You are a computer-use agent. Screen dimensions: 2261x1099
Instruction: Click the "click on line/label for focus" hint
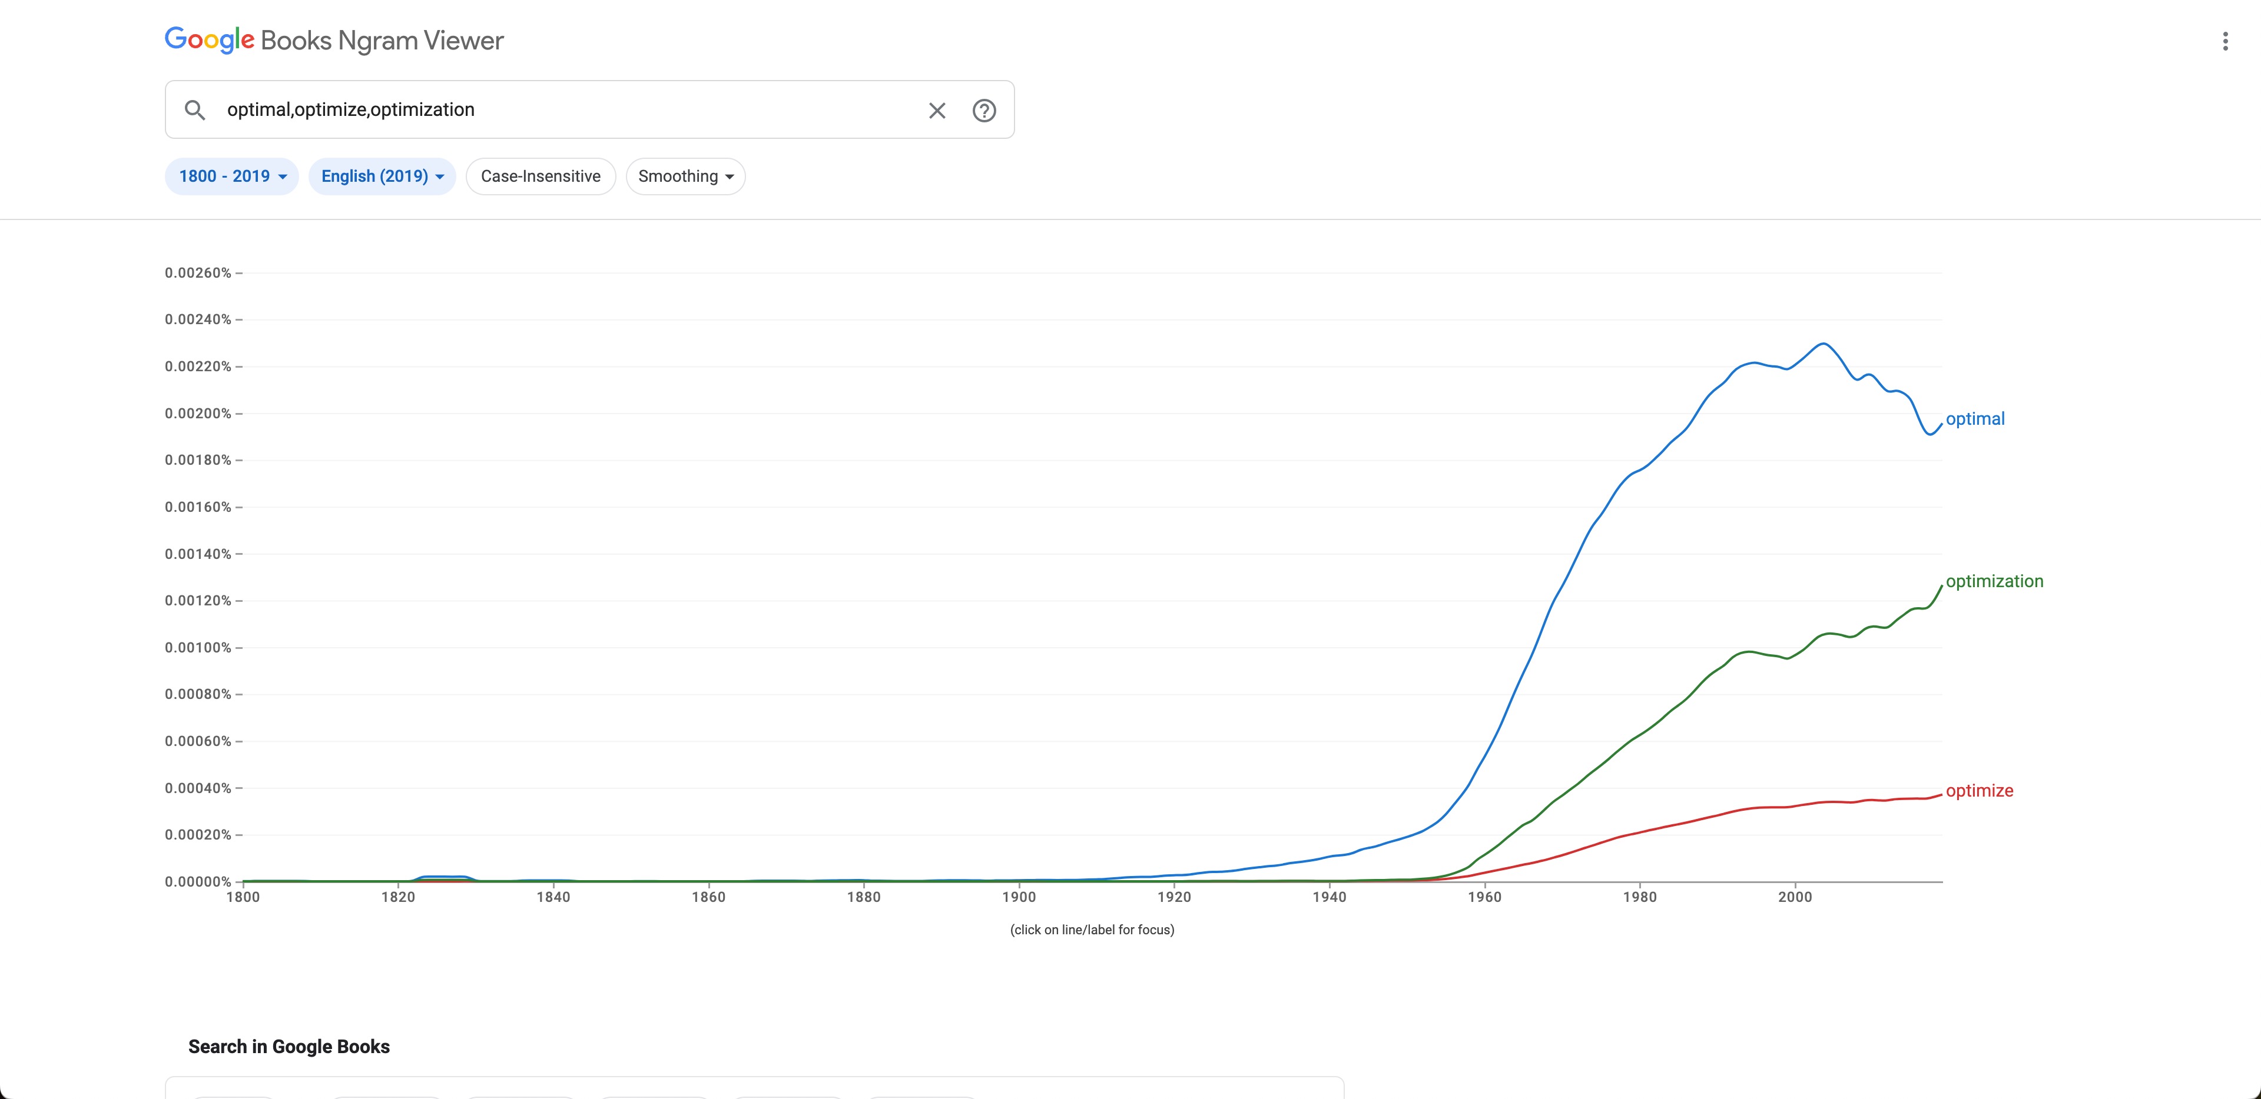[1092, 930]
